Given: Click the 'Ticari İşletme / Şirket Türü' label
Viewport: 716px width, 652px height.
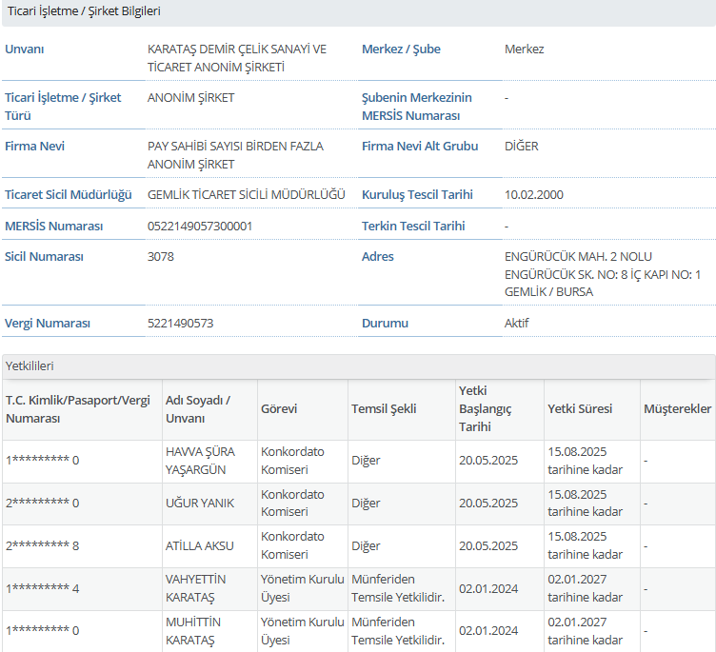Looking at the screenshot, I should pos(63,107).
